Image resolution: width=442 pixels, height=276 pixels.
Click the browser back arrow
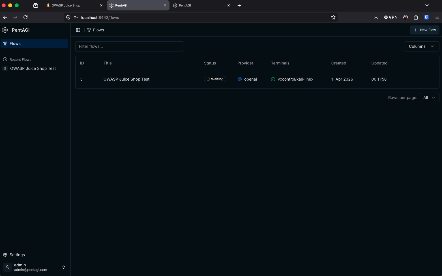point(5,17)
